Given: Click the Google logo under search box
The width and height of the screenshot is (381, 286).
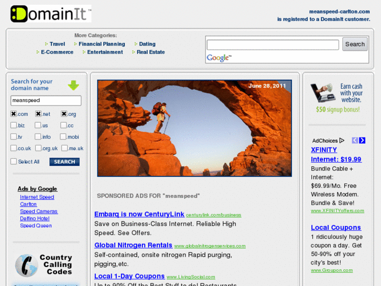Looking at the screenshot, I should 219,58.
